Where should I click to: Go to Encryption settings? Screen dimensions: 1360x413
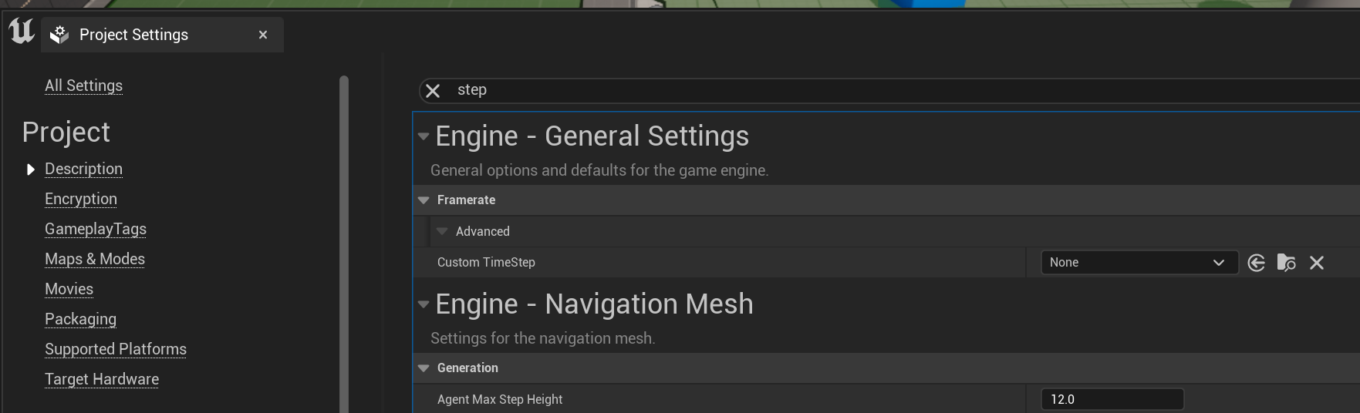[x=81, y=199]
